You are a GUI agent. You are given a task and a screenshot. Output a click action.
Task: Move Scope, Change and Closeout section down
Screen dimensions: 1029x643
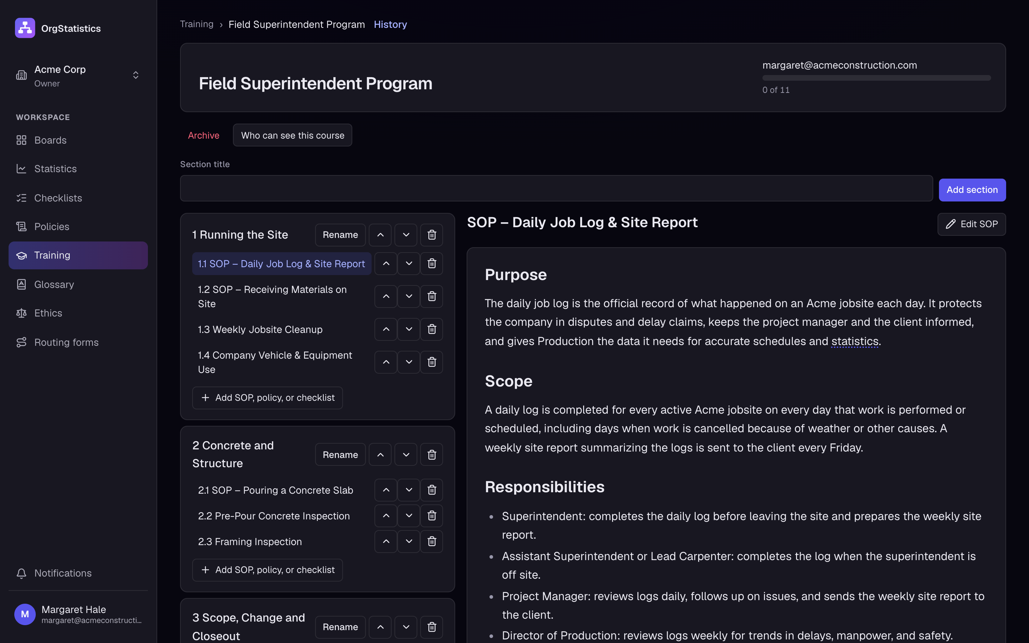click(406, 627)
